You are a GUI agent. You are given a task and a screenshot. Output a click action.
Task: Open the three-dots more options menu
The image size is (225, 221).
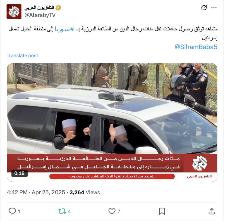(214, 8)
